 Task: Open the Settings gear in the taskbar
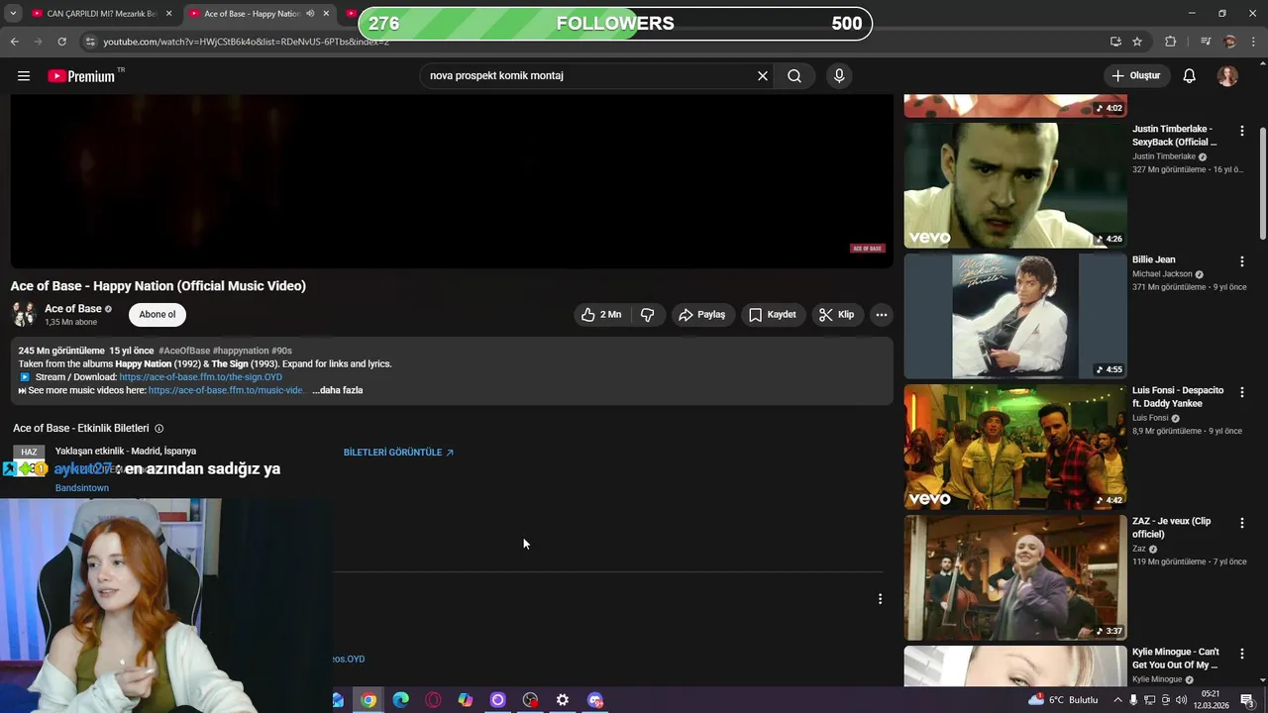pos(563,700)
